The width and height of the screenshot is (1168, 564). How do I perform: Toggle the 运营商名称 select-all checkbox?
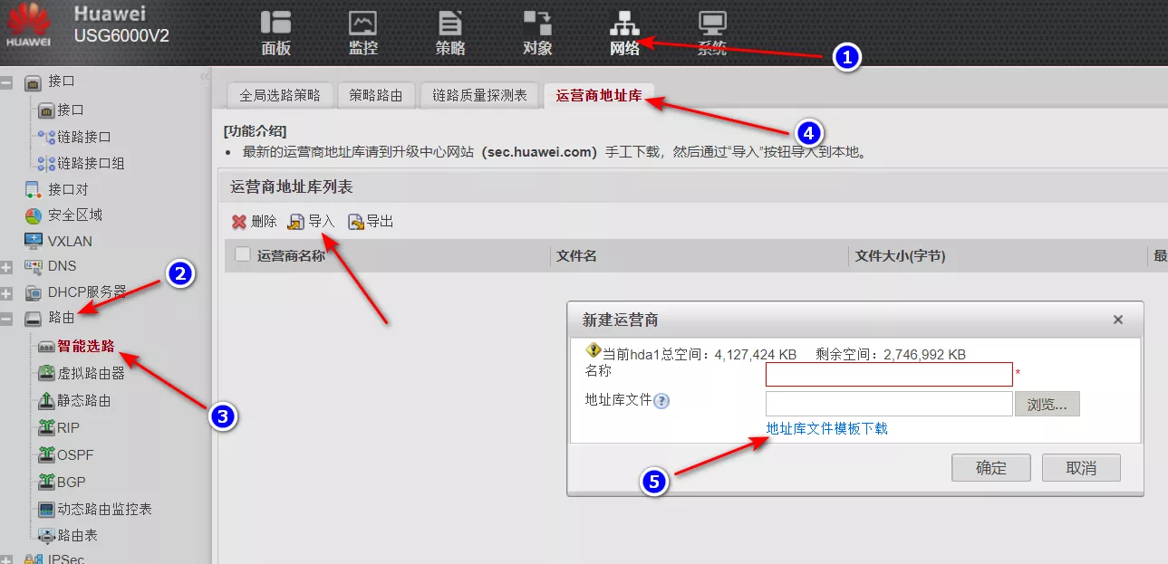pos(242,254)
